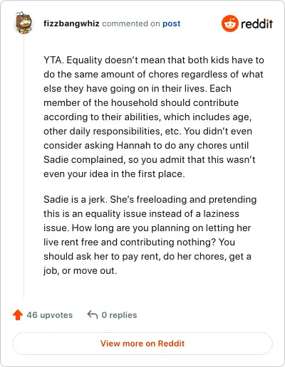Viewport: 285px width, 367px height.
Task: Open the '0 replies' label
Action: pyautogui.click(x=119, y=315)
